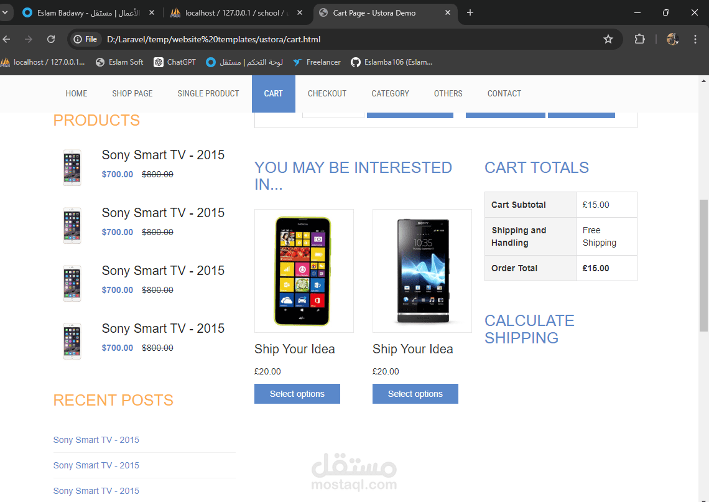The image size is (709, 502).
Task: Open OTHERS menu item
Action: click(448, 93)
